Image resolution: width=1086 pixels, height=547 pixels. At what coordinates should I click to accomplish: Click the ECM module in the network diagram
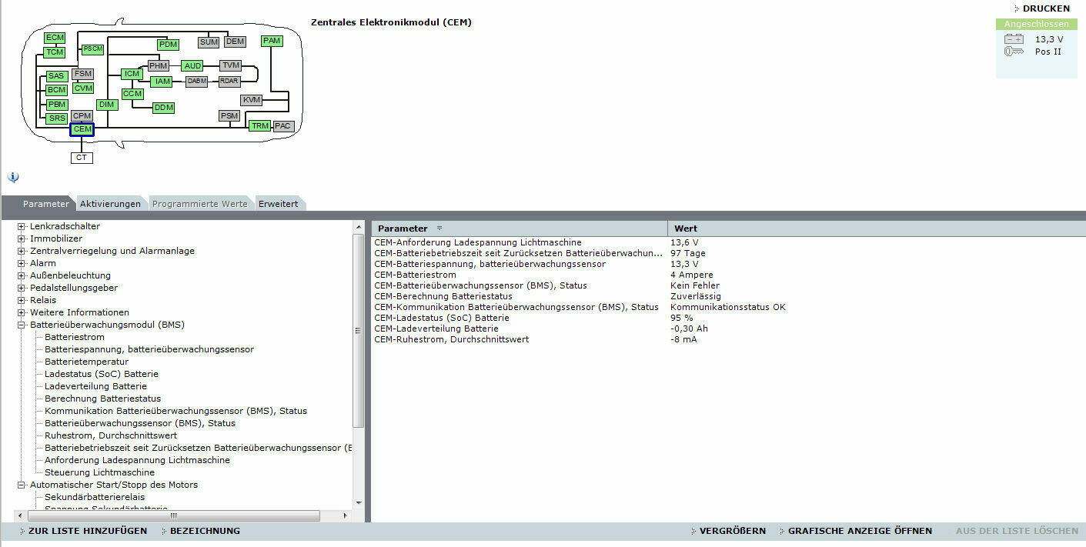(55, 38)
